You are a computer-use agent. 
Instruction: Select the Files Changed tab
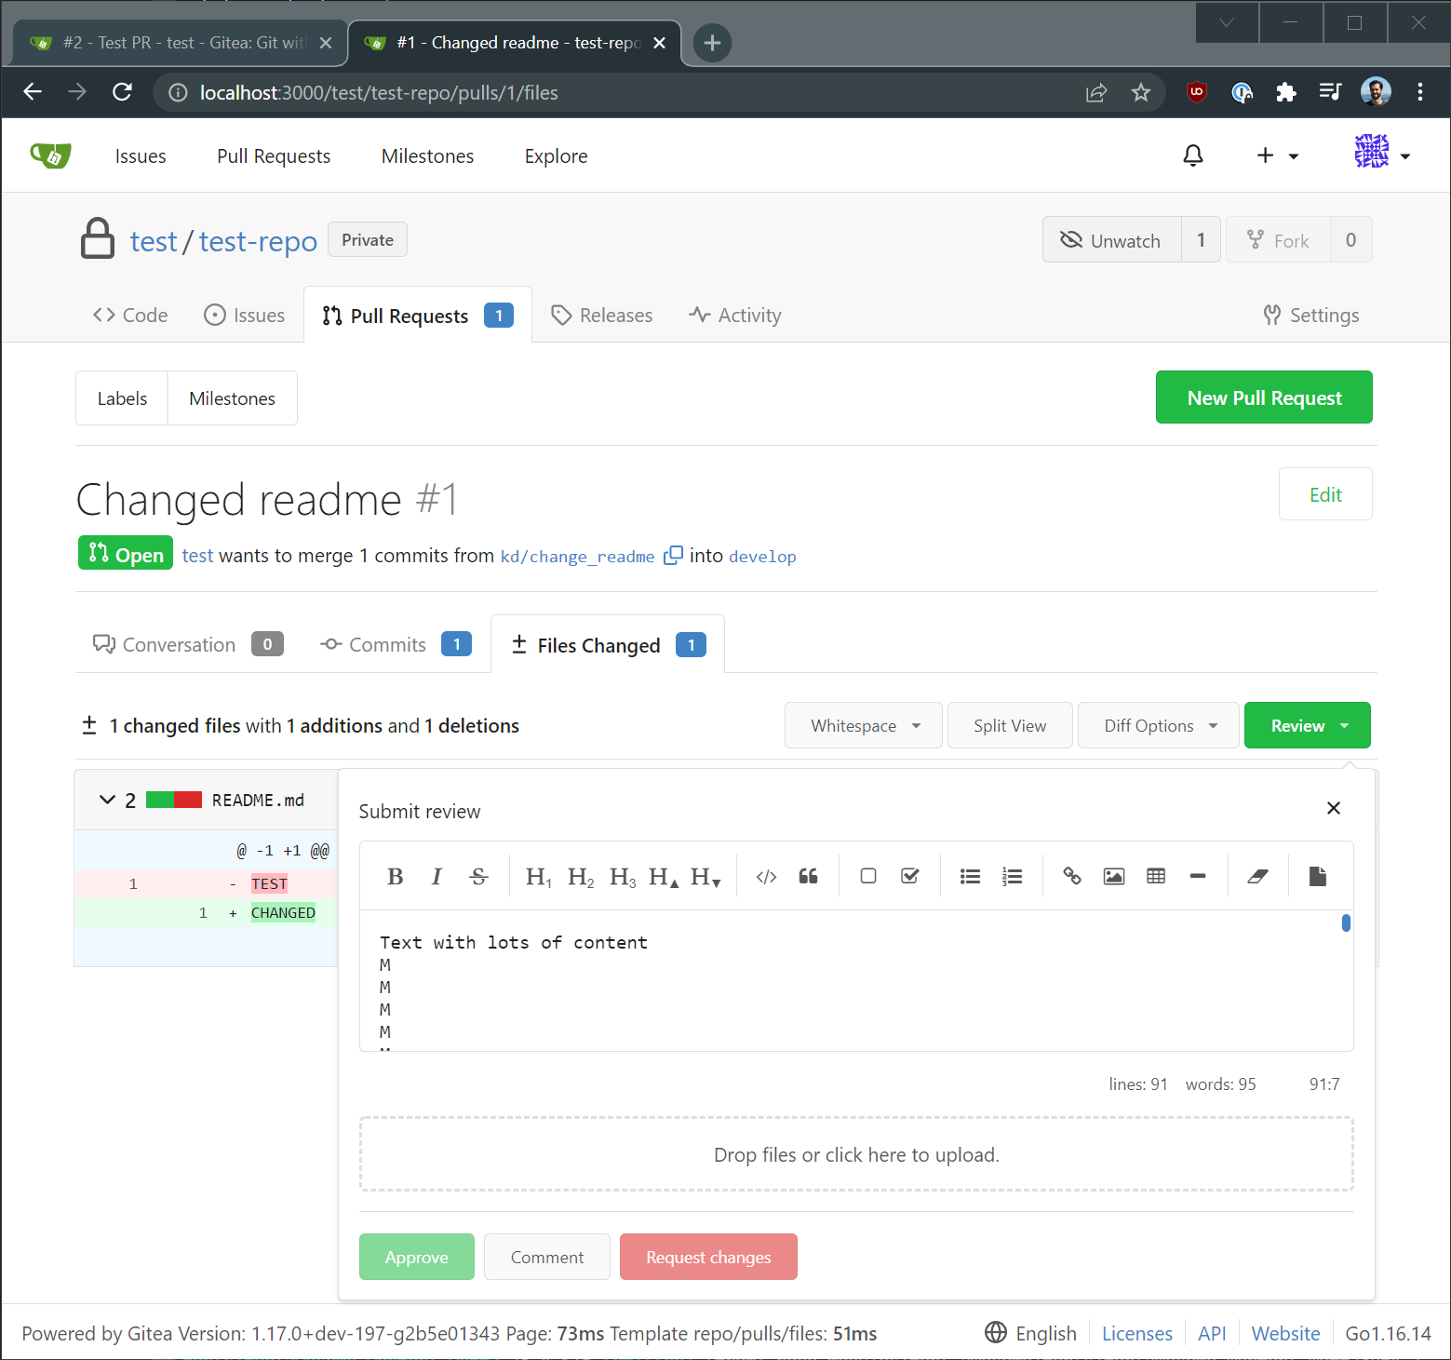pos(608,644)
